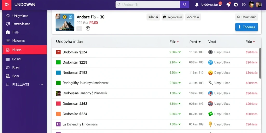Click the grey square icon under price
The height and width of the screenshot is (133, 266).
click(x=79, y=29)
